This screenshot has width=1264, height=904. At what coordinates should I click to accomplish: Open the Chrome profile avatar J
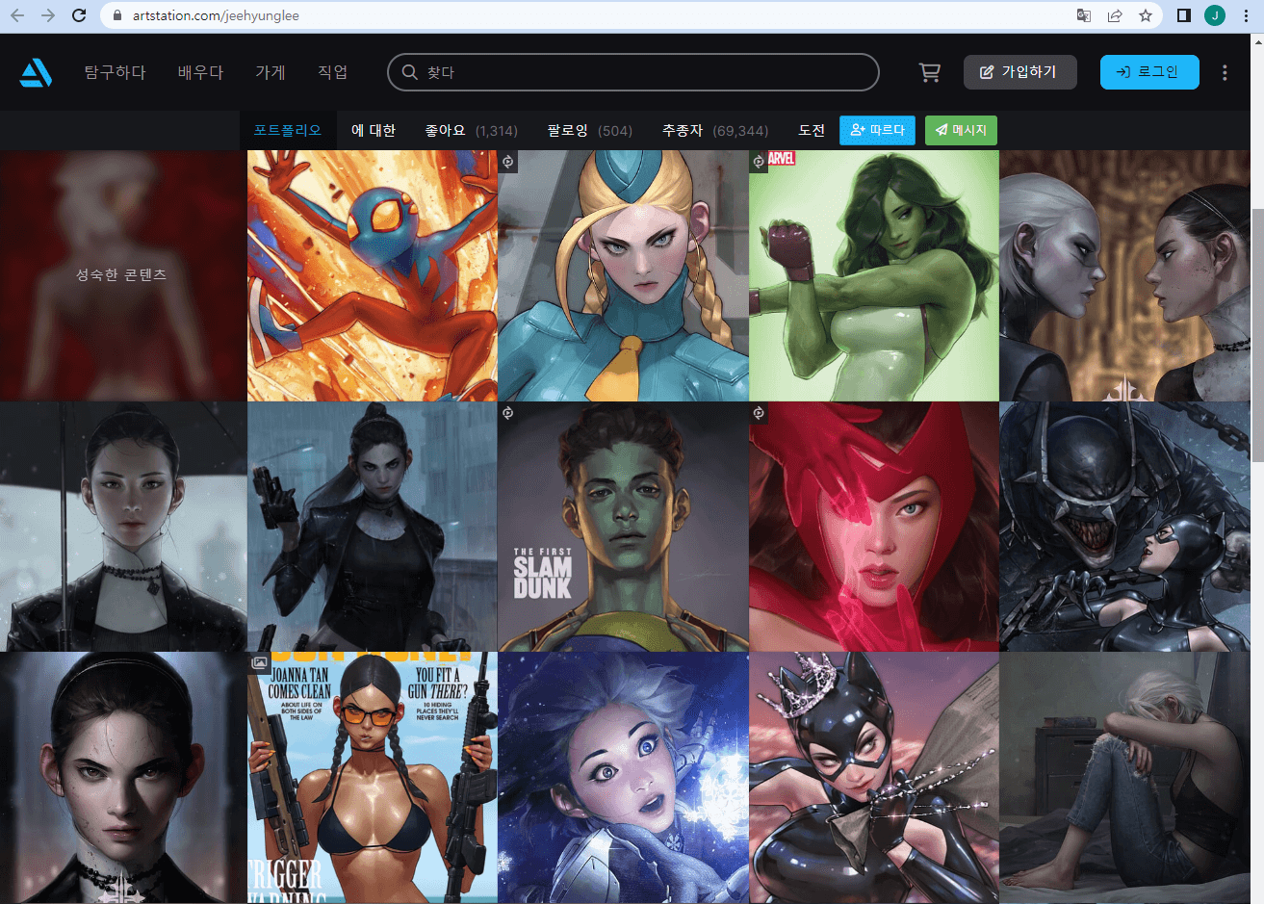(1215, 15)
